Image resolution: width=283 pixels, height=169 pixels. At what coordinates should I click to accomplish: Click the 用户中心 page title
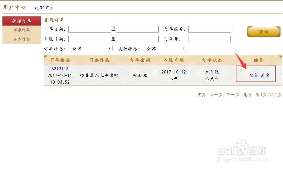point(15,7)
